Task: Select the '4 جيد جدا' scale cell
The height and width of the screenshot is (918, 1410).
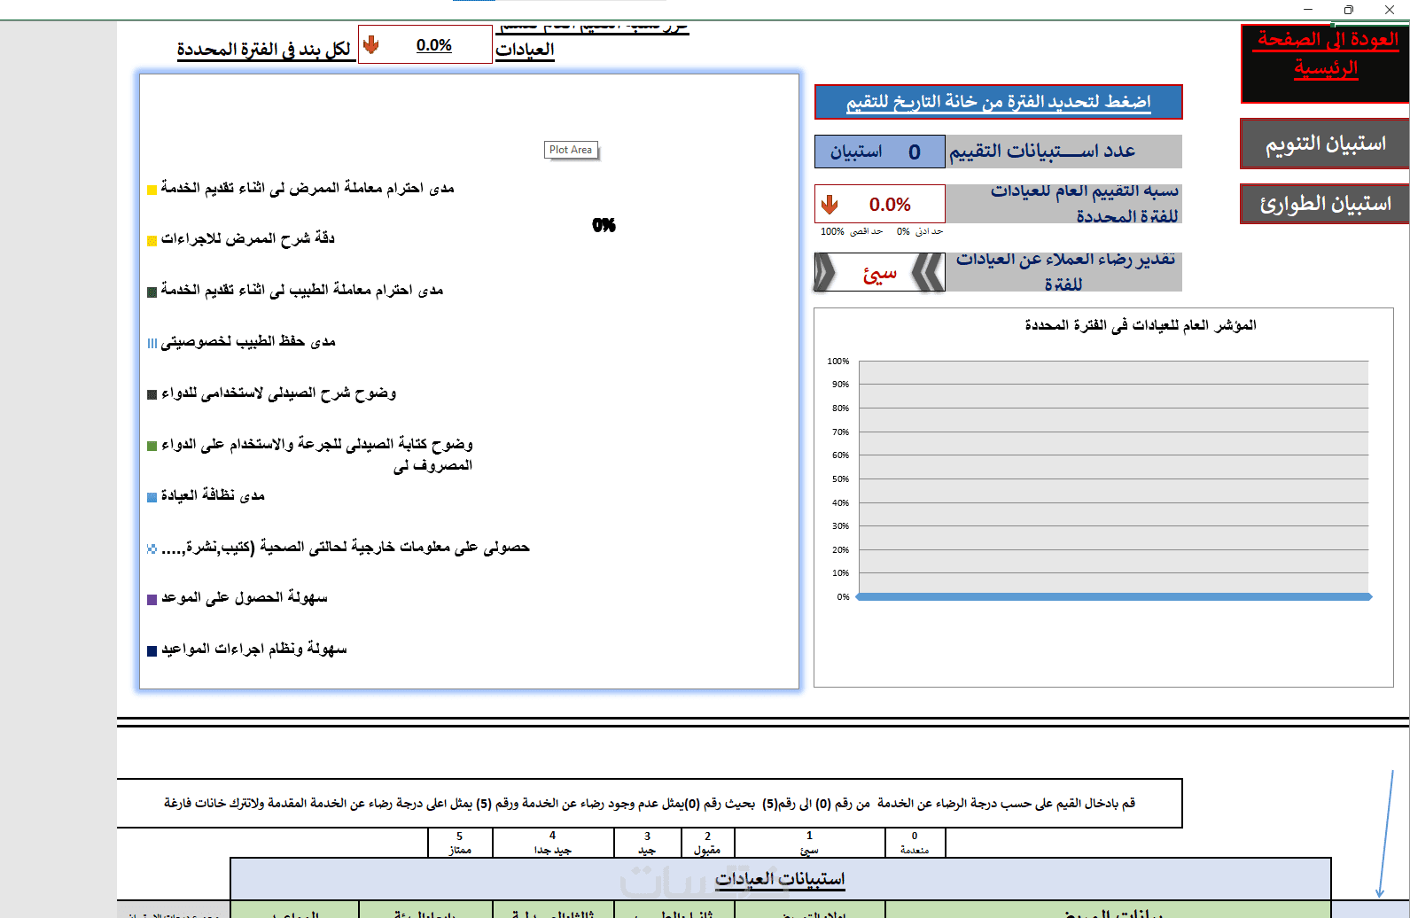Action: (553, 843)
